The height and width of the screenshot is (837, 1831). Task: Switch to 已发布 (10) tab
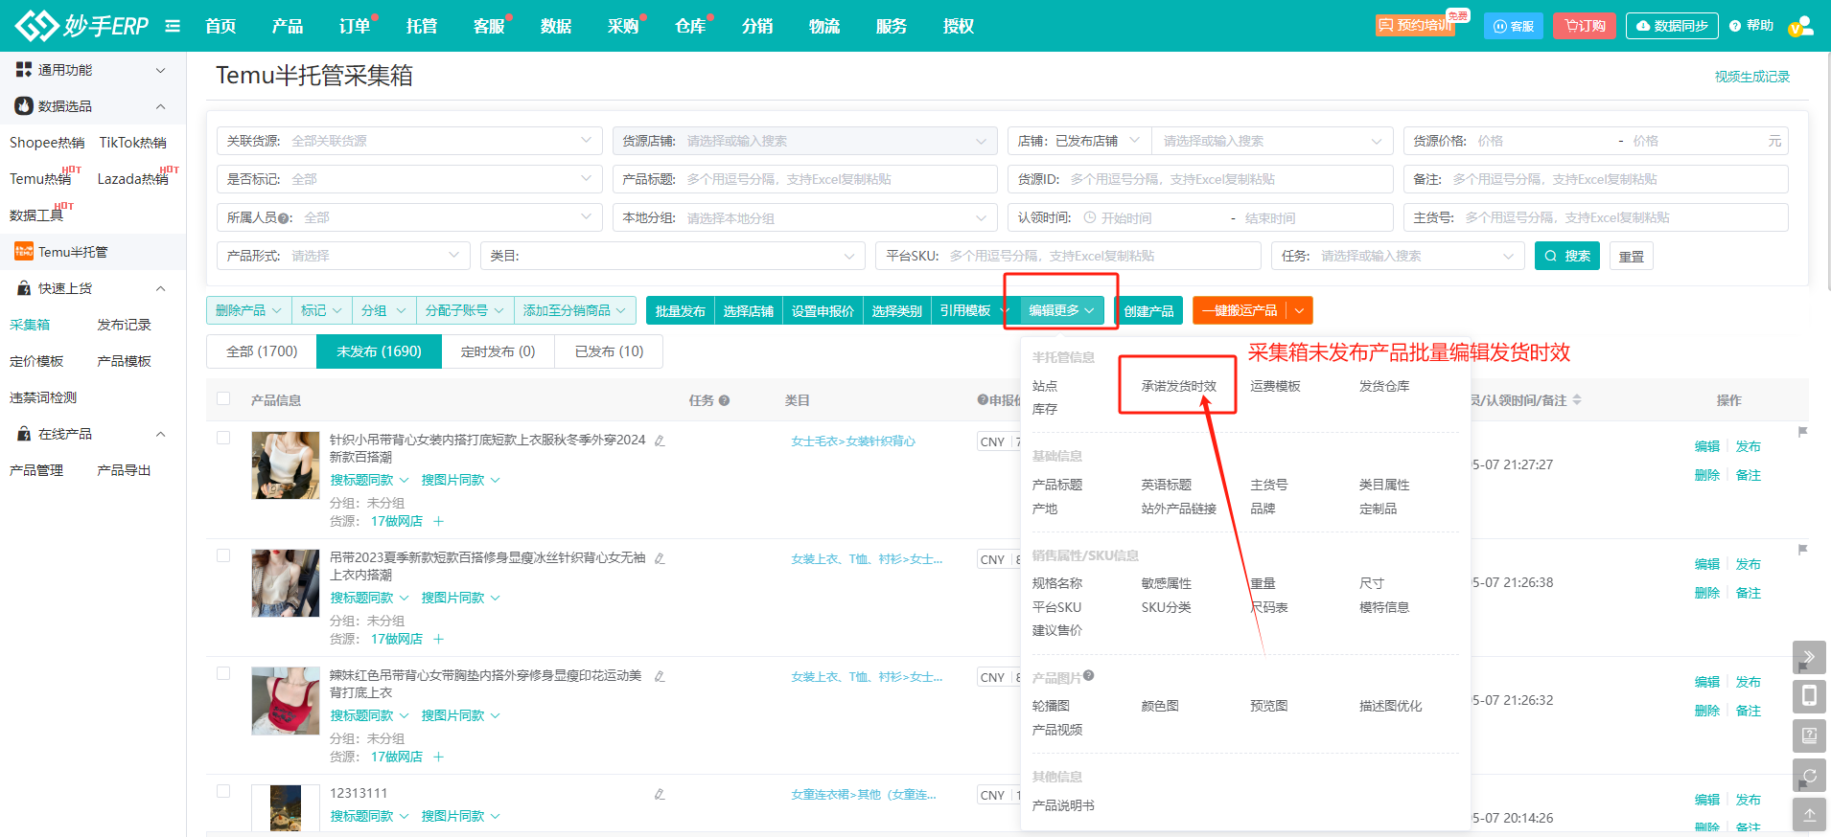coord(609,351)
